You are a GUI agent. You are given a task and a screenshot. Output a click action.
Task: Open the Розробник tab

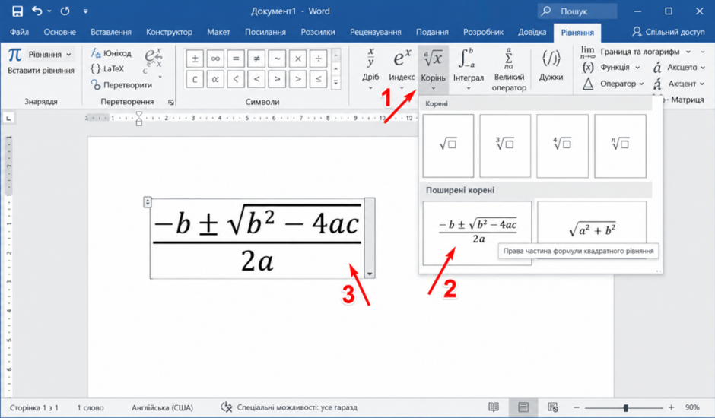click(483, 32)
